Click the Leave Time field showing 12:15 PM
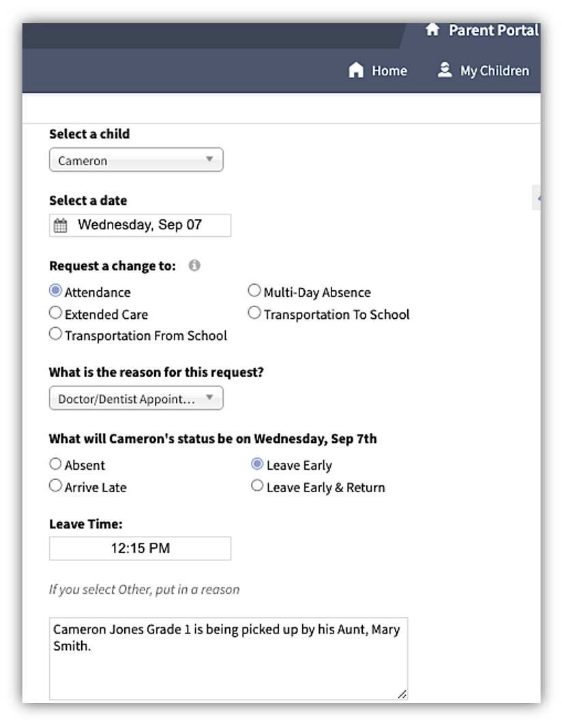The width and height of the screenshot is (562, 725). pos(140,548)
